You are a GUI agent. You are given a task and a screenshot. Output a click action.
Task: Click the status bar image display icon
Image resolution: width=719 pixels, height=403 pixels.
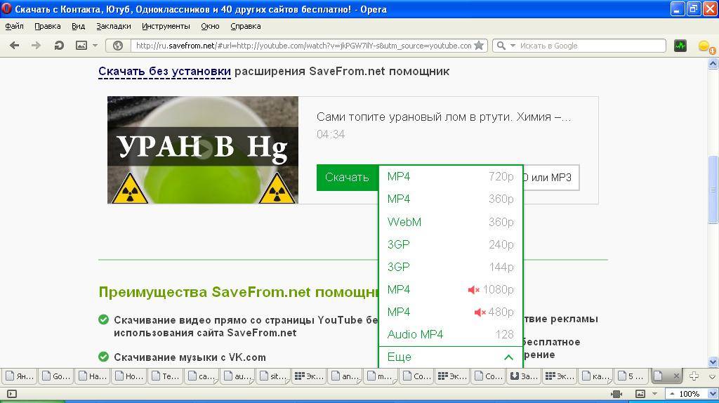(640, 394)
